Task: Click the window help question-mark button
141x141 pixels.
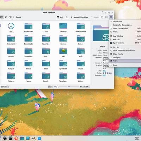Action: pyautogui.click(x=103, y=12)
